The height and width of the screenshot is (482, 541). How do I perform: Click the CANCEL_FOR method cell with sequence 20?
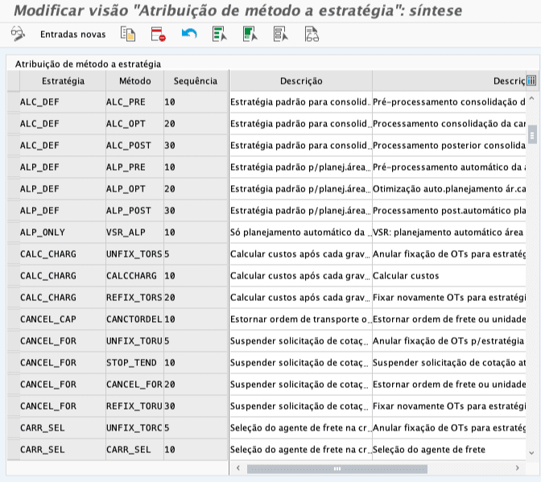tap(135, 385)
